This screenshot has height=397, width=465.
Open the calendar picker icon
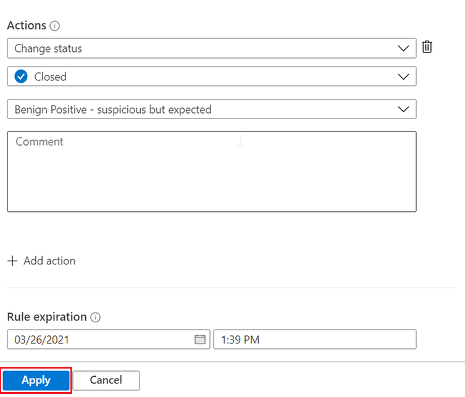click(200, 339)
